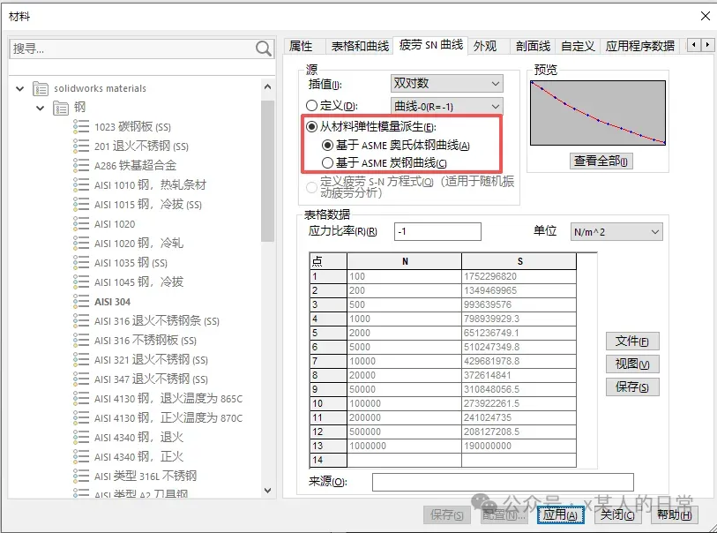Screen dimensions: 717x533
Task: Click the 视图(V) button
Action: tap(632, 364)
